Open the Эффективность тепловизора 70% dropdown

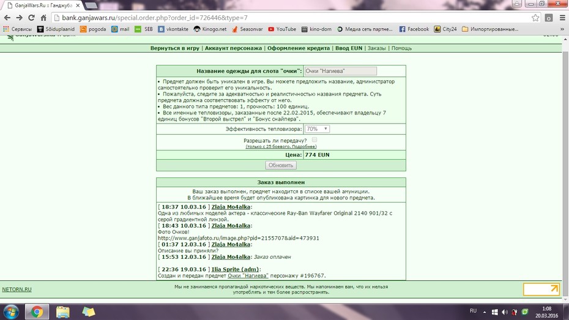tap(317, 129)
